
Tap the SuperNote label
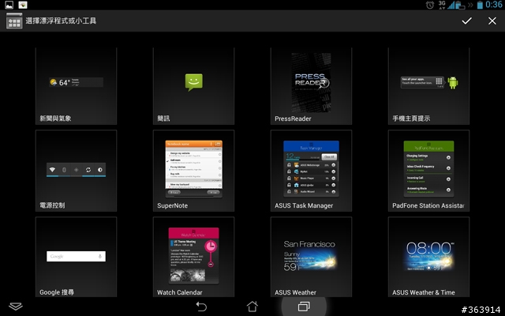click(172, 205)
